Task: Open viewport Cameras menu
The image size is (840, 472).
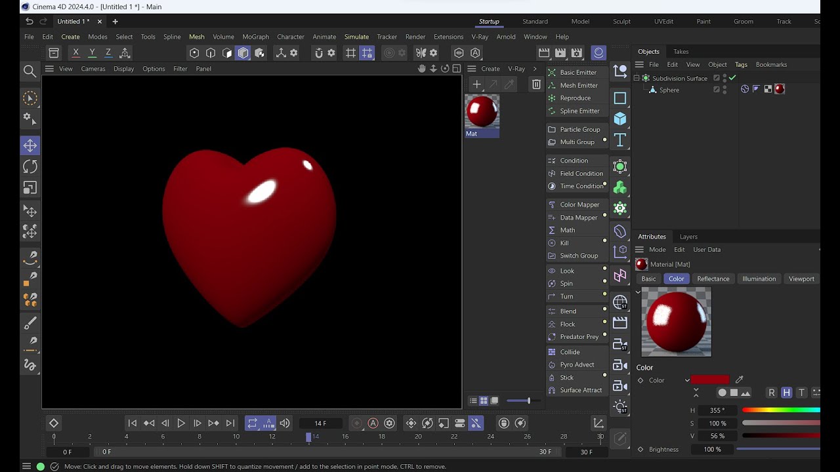Action: pos(93,69)
